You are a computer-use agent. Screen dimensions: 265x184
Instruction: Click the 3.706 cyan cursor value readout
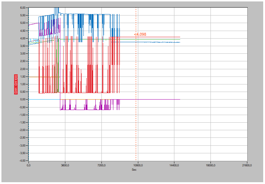(34, 40)
